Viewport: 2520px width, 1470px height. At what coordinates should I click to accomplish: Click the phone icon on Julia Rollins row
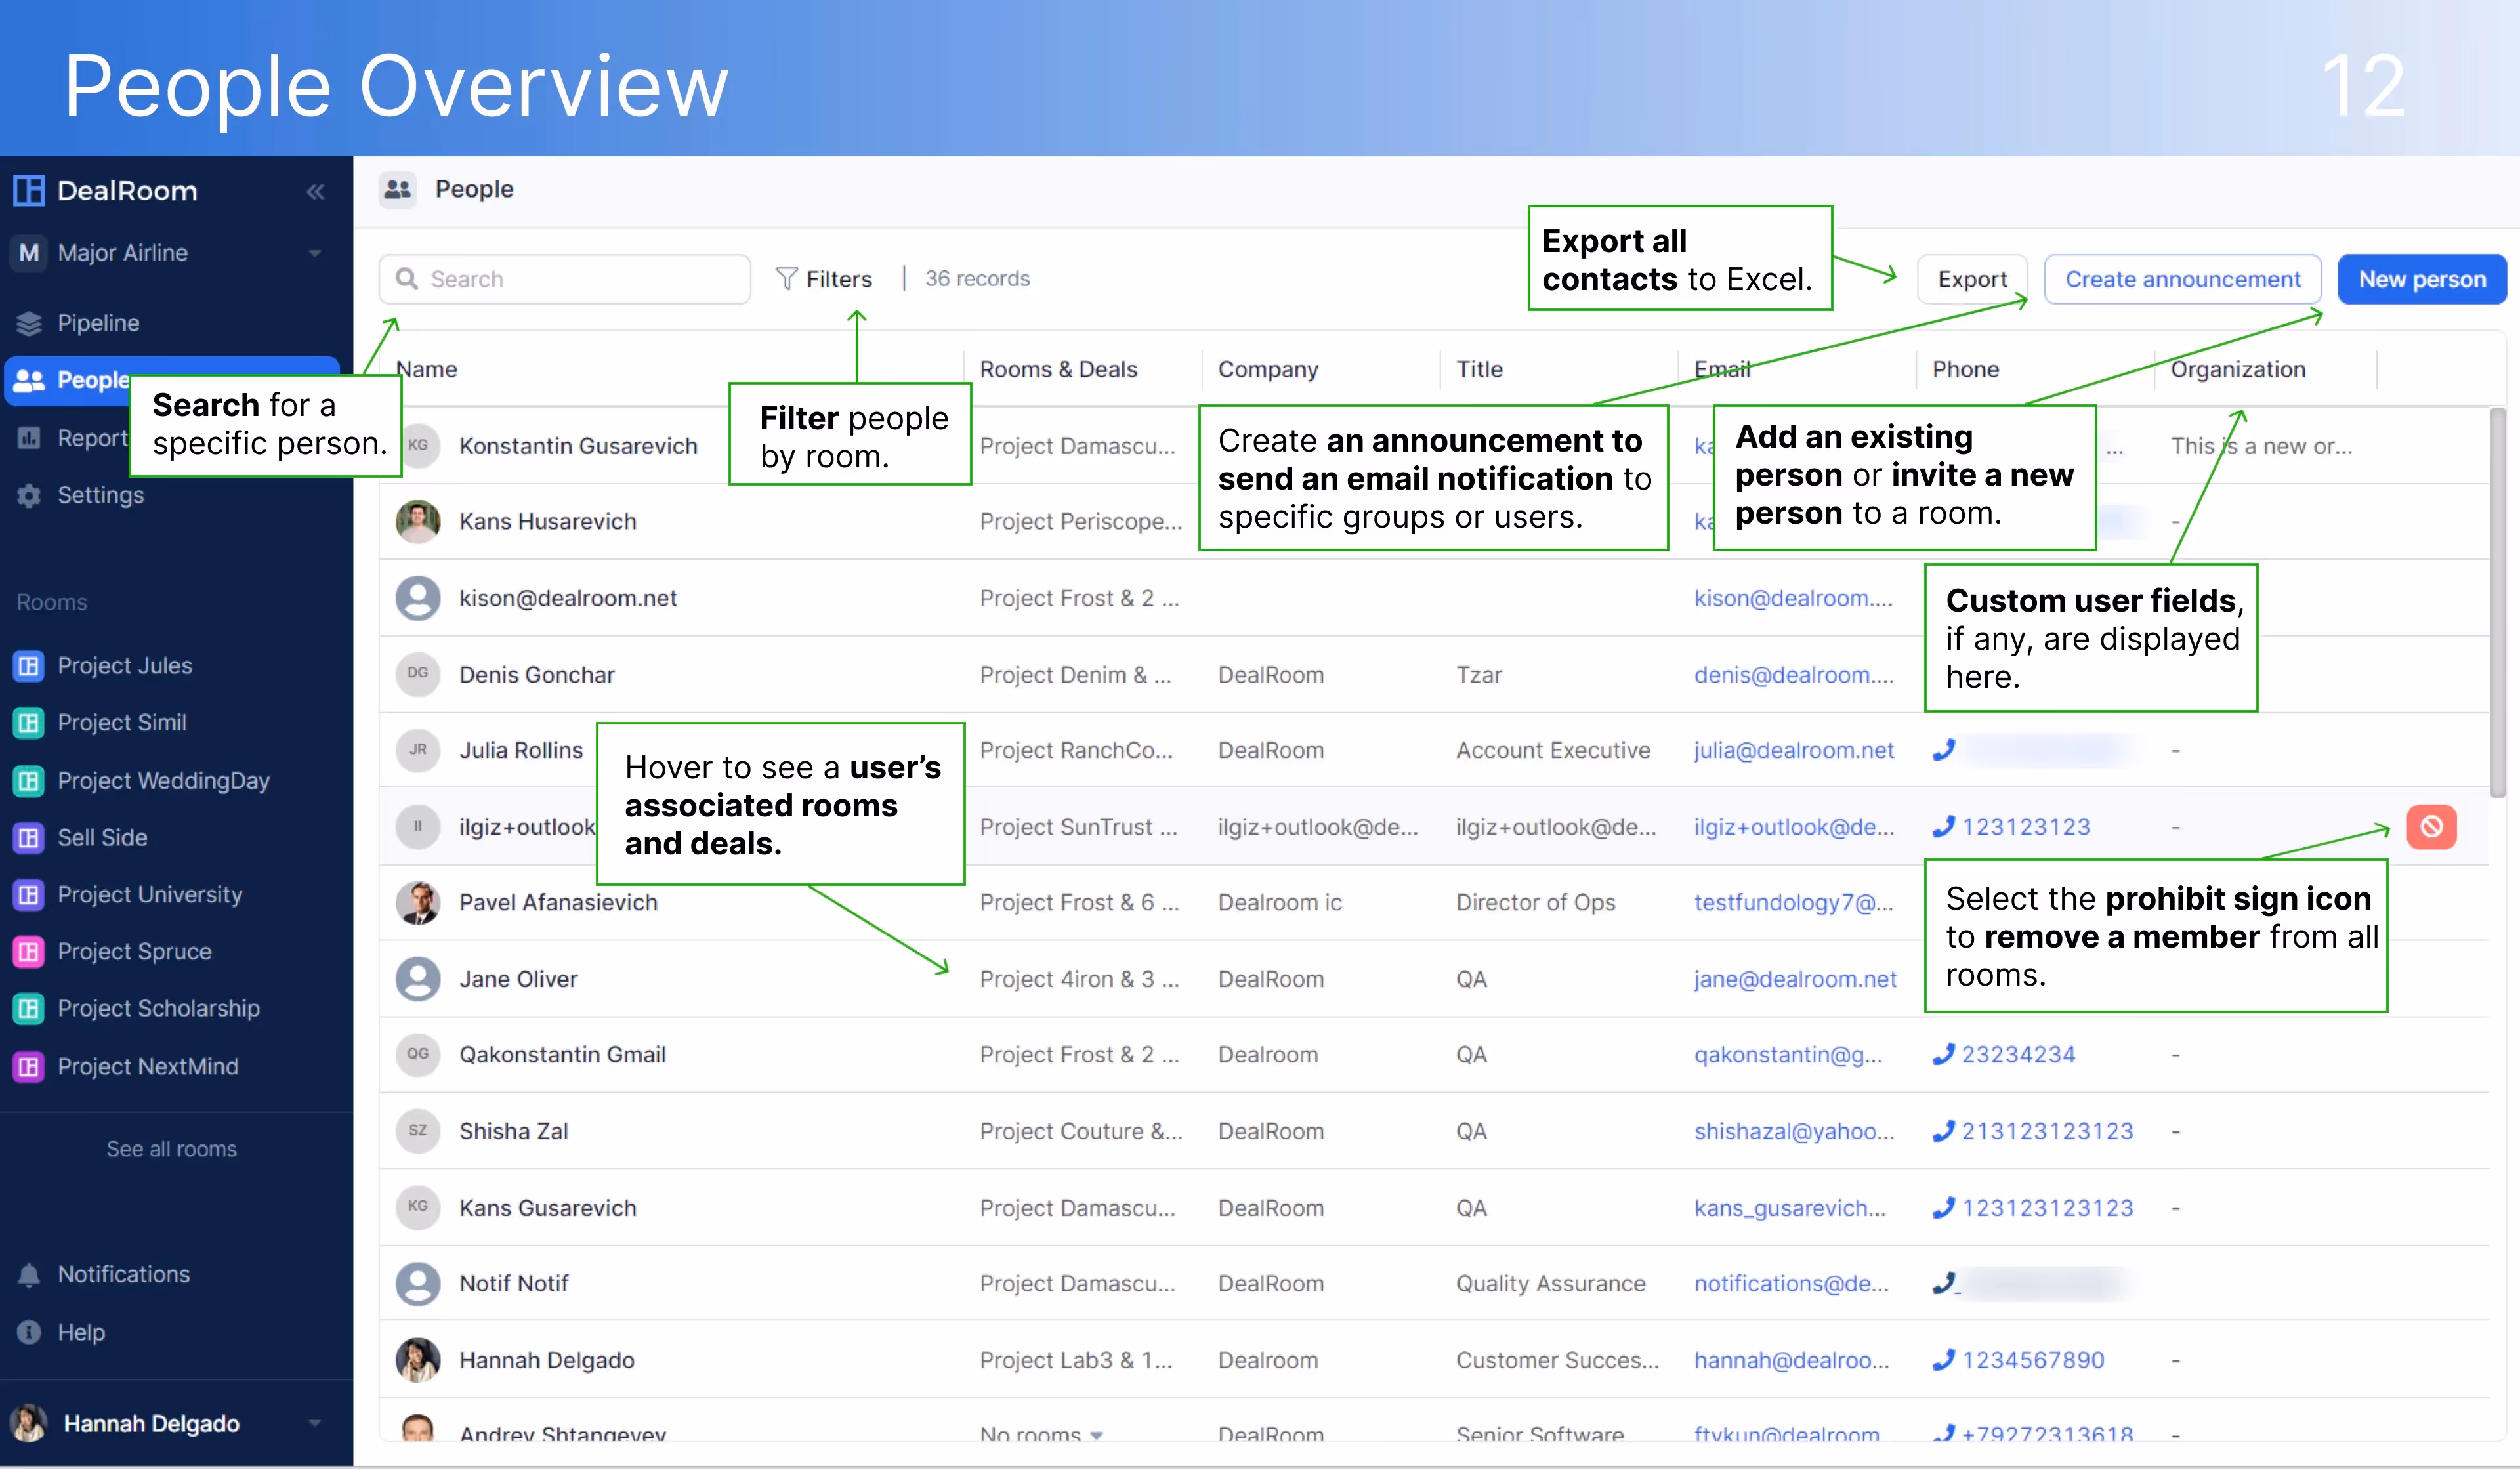[1944, 750]
